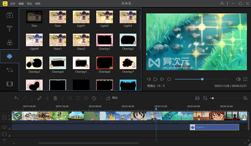Open the Transitions sidebar icon
The image size is (251, 146).
10,70
